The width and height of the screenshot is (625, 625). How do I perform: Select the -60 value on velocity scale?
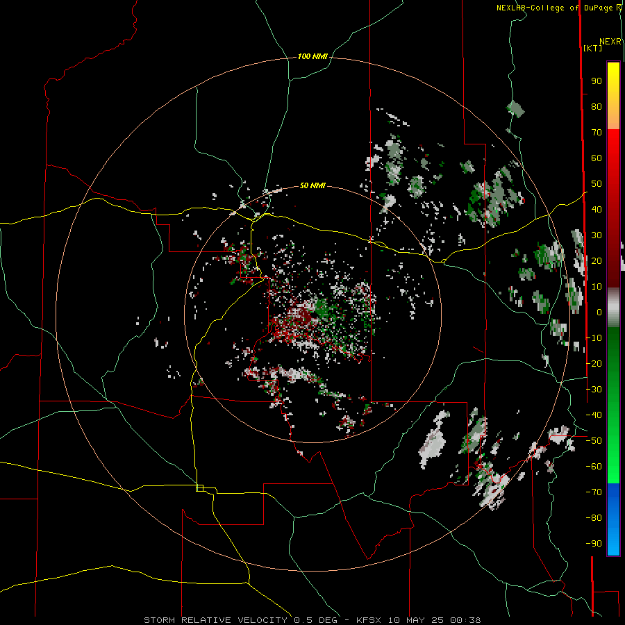coord(594,467)
